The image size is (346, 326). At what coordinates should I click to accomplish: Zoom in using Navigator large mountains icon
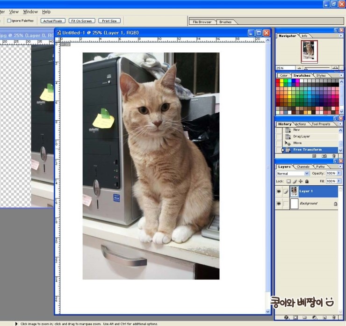click(x=335, y=68)
